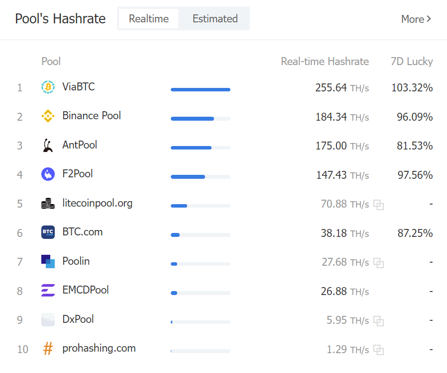Open the Binance Pool name
The height and width of the screenshot is (373, 447).
[92, 116]
